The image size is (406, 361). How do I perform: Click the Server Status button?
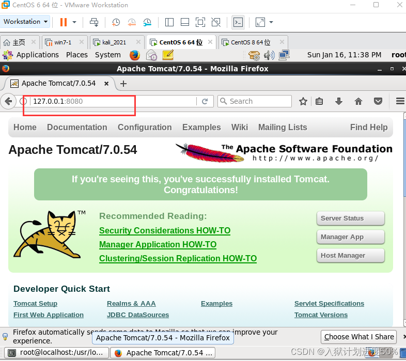351,218
